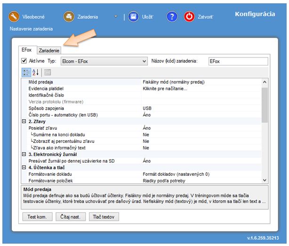The height and width of the screenshot is (246, 289).
Task: Expand Zariadenia toolbar dropdown arrow
Action: (x=116, y=16)
